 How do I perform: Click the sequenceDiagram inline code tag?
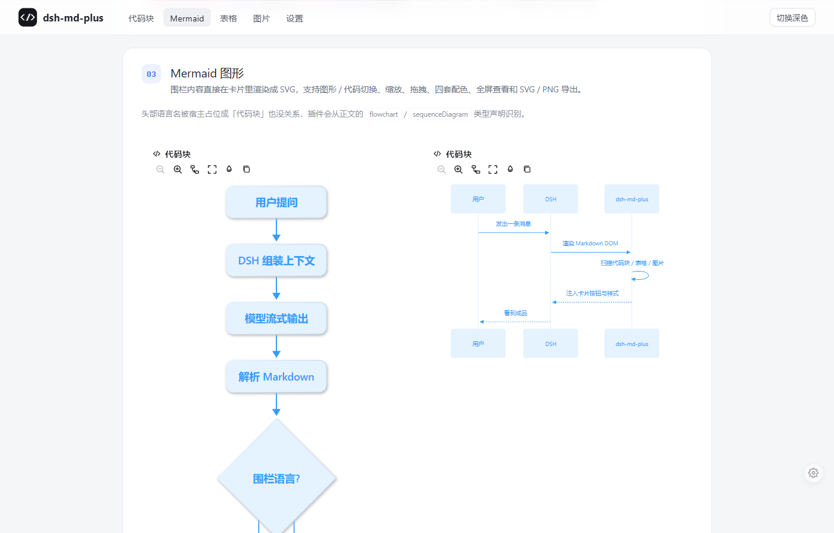(x=440, y=114)
